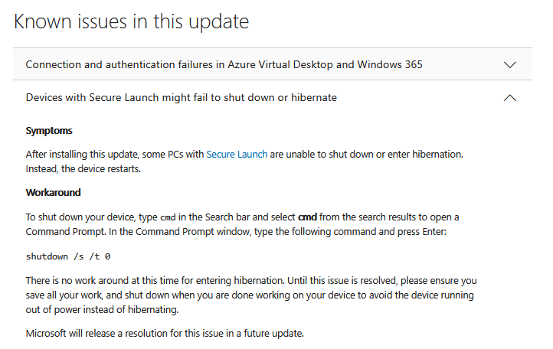
Task: Click the Known issues in this update heading
Action: pos(132,21)
